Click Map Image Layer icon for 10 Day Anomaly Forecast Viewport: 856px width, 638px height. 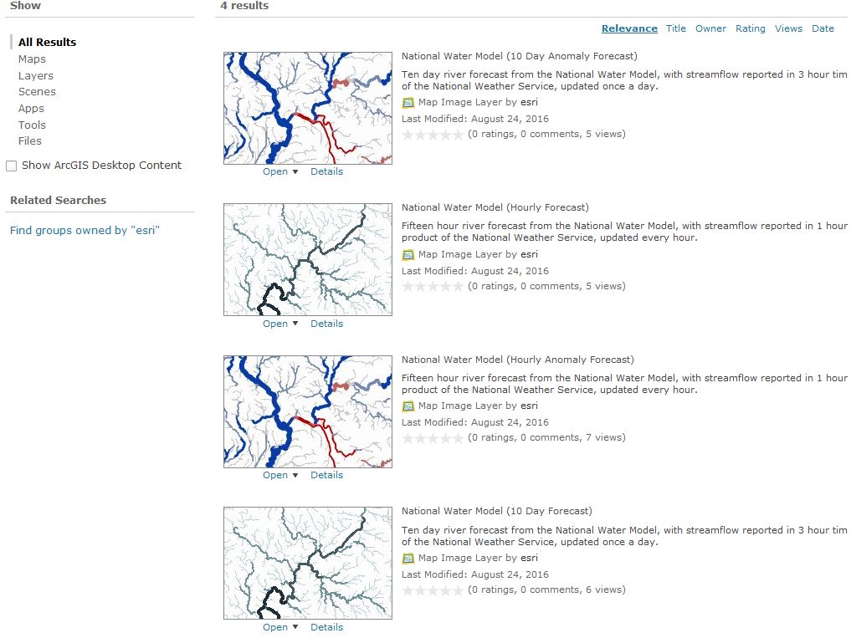[408, 103]
